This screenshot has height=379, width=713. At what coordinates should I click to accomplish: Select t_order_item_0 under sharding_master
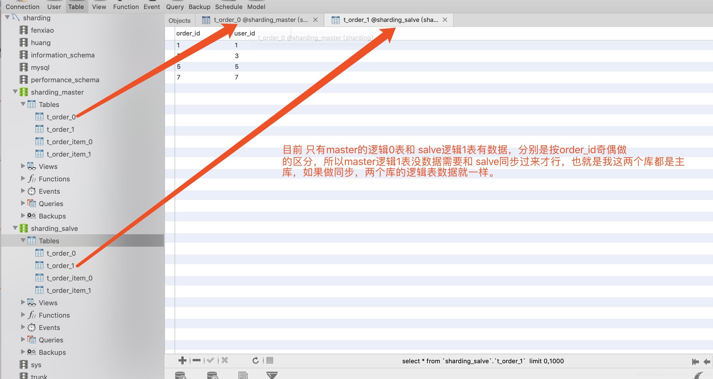click(69, 142)
